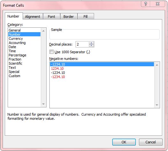168x151 pixels.
Task: Confirm with the OK button
Action: [x=124, y=142]
